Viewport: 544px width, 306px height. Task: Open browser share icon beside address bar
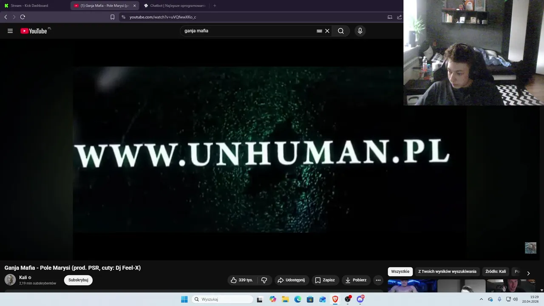[x=399, y=17]
